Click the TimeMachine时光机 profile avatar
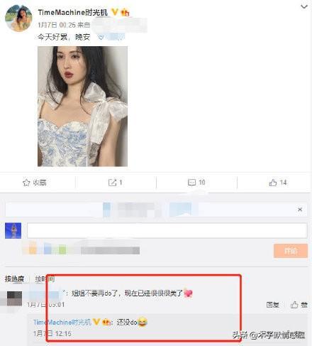 click(18, 18)
